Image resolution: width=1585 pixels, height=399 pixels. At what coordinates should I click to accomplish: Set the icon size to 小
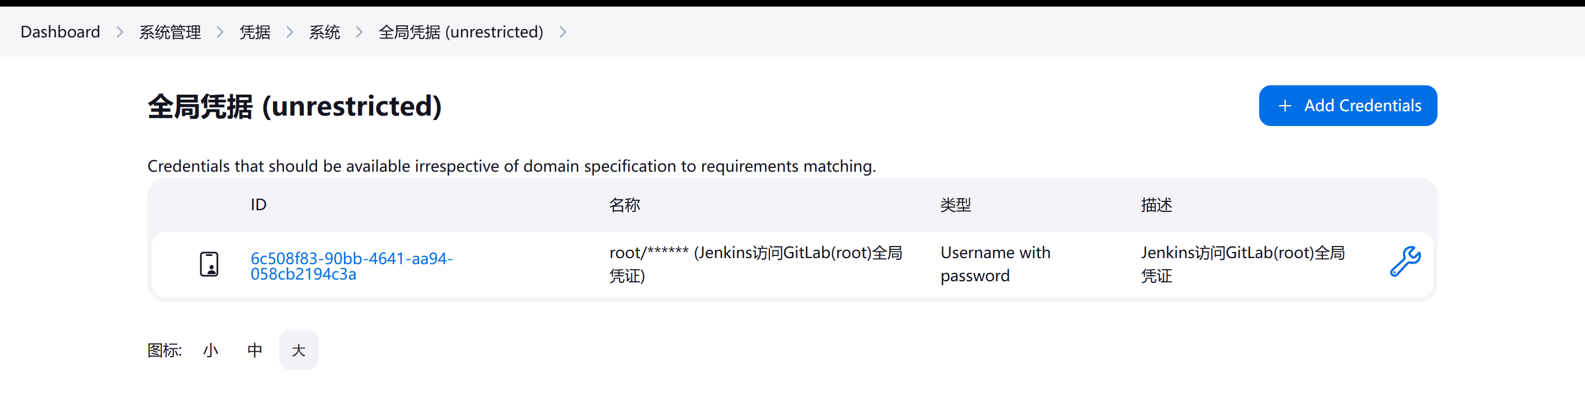[210, 351]
